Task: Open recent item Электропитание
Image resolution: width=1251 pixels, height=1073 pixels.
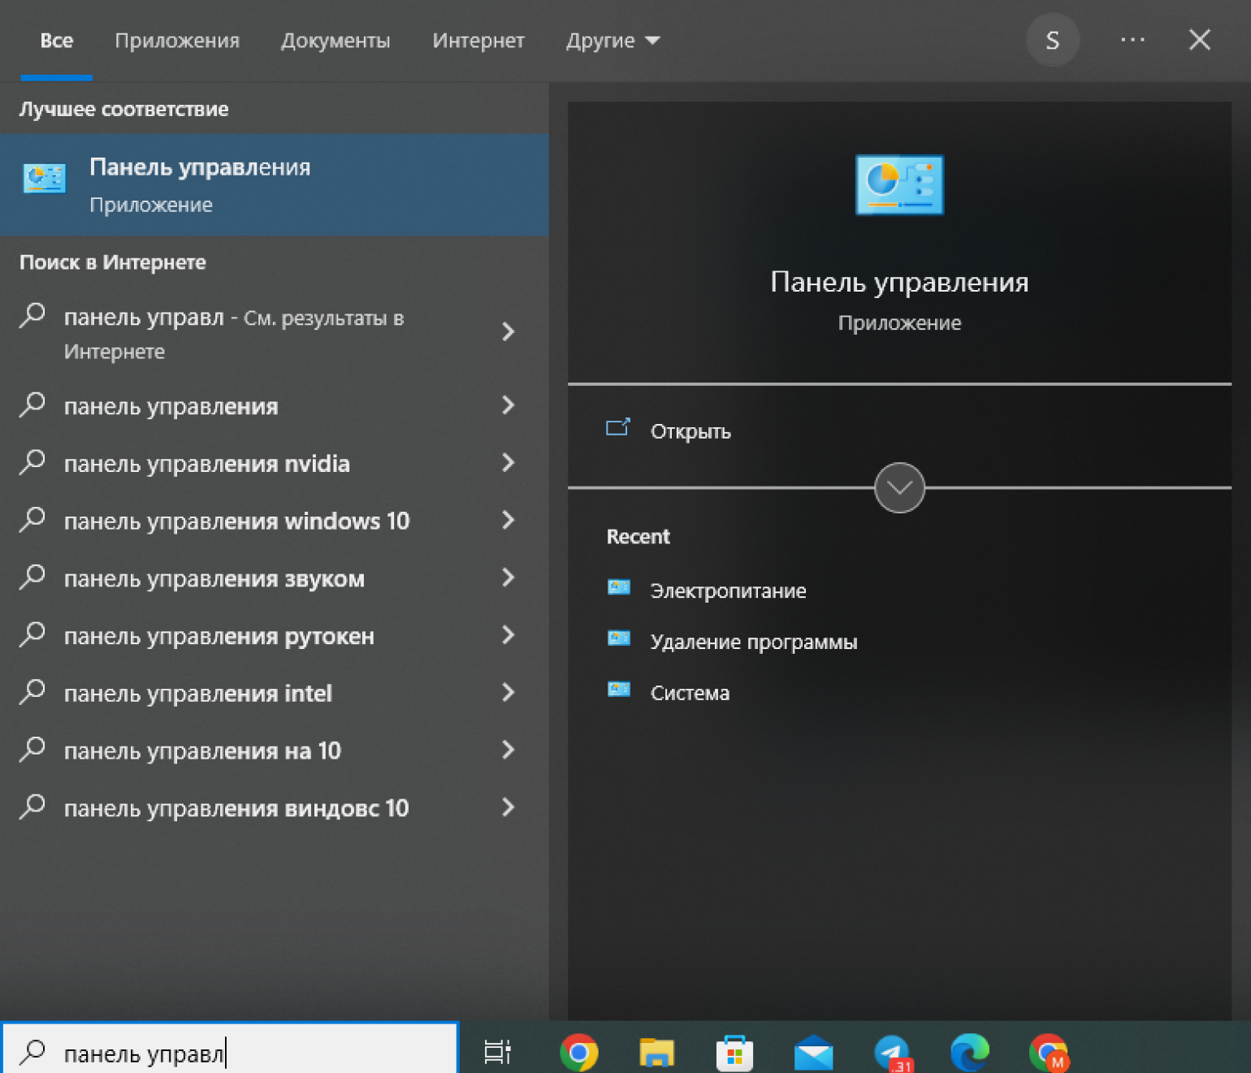Action: pyautogui.click(x=728, y=591)
